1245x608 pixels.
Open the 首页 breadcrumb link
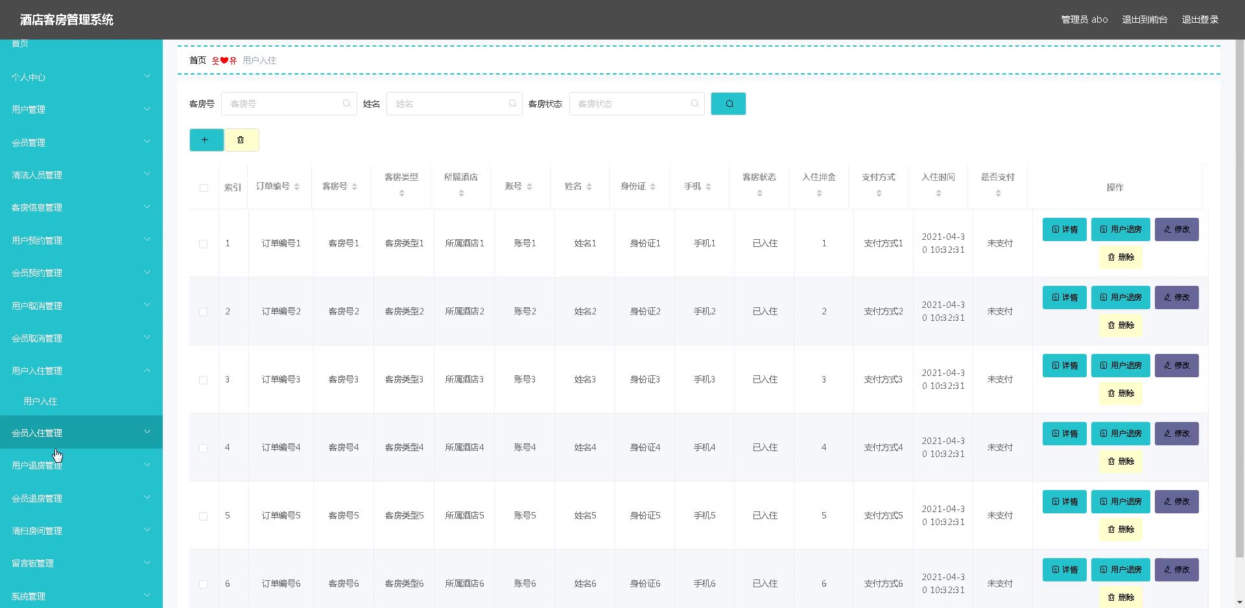(197, 60)
